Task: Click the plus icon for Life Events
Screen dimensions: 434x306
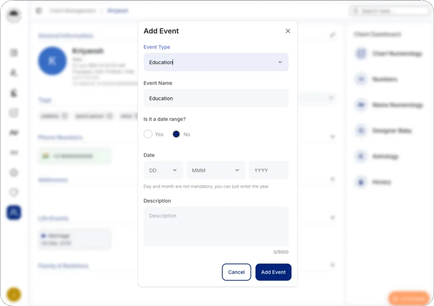Action: point(332,217)
